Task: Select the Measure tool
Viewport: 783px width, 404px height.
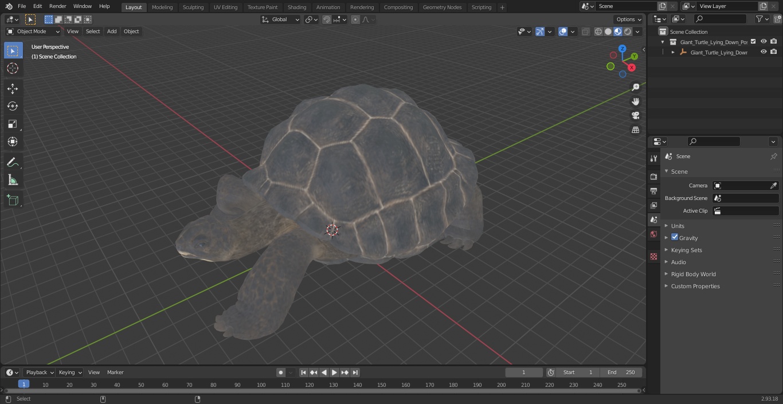Action: click(x=13, y=180)
